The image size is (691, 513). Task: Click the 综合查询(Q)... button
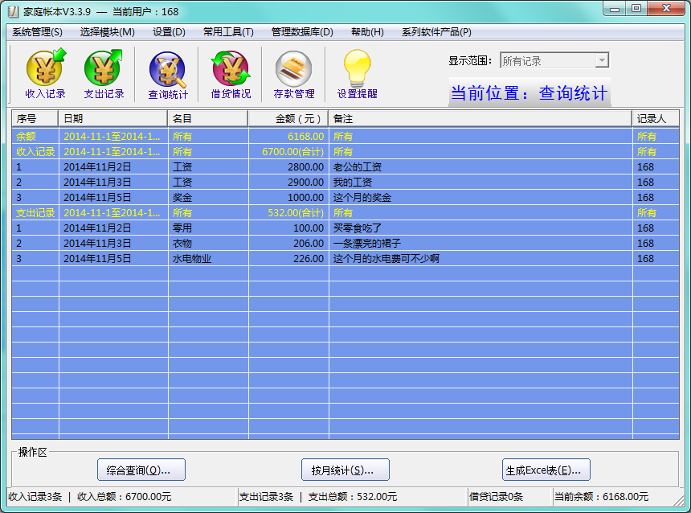[141, 470]
